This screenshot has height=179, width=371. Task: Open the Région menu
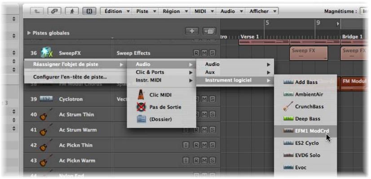click(x=175, y=11)
